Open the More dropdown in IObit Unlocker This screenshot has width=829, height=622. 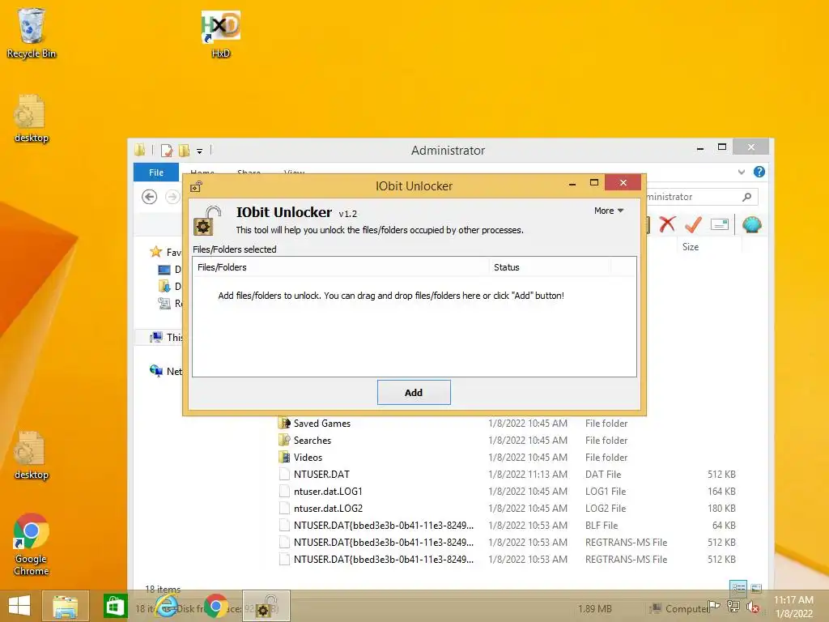pyautogui.click(x=609, y=211)
